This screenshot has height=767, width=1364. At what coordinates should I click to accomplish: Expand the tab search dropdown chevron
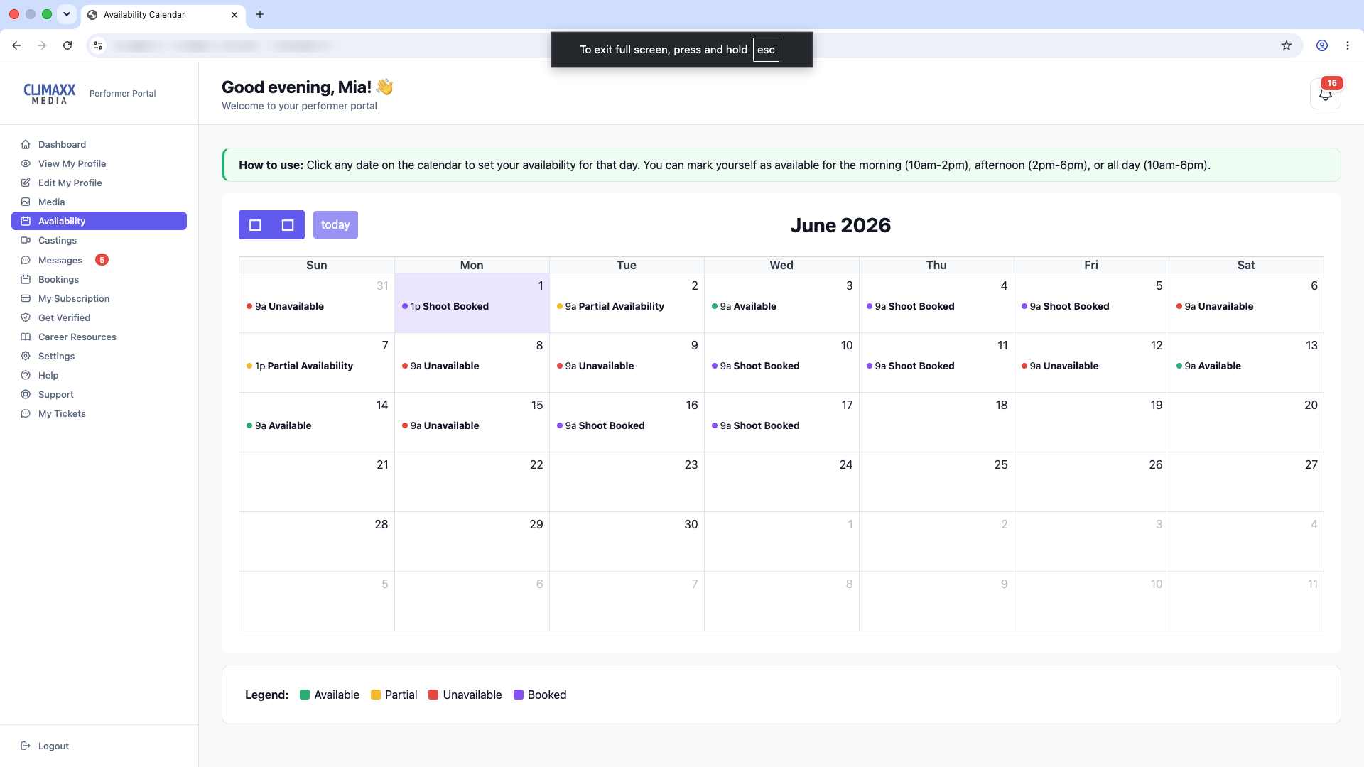[x=67, y=14]
